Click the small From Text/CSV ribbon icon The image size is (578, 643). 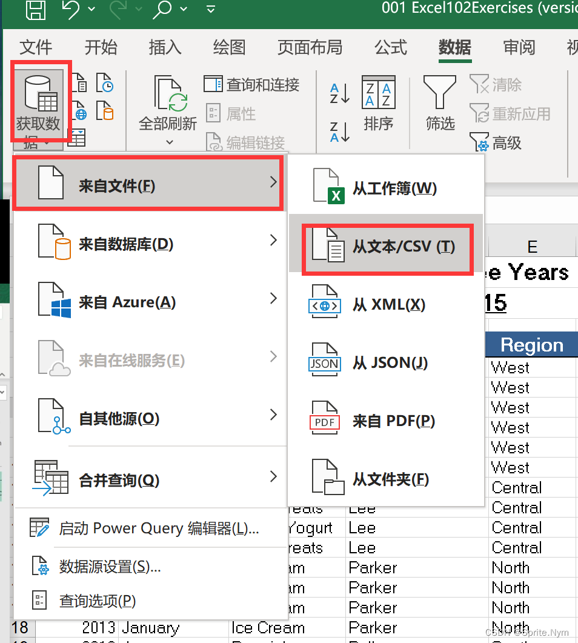point(79,82)
